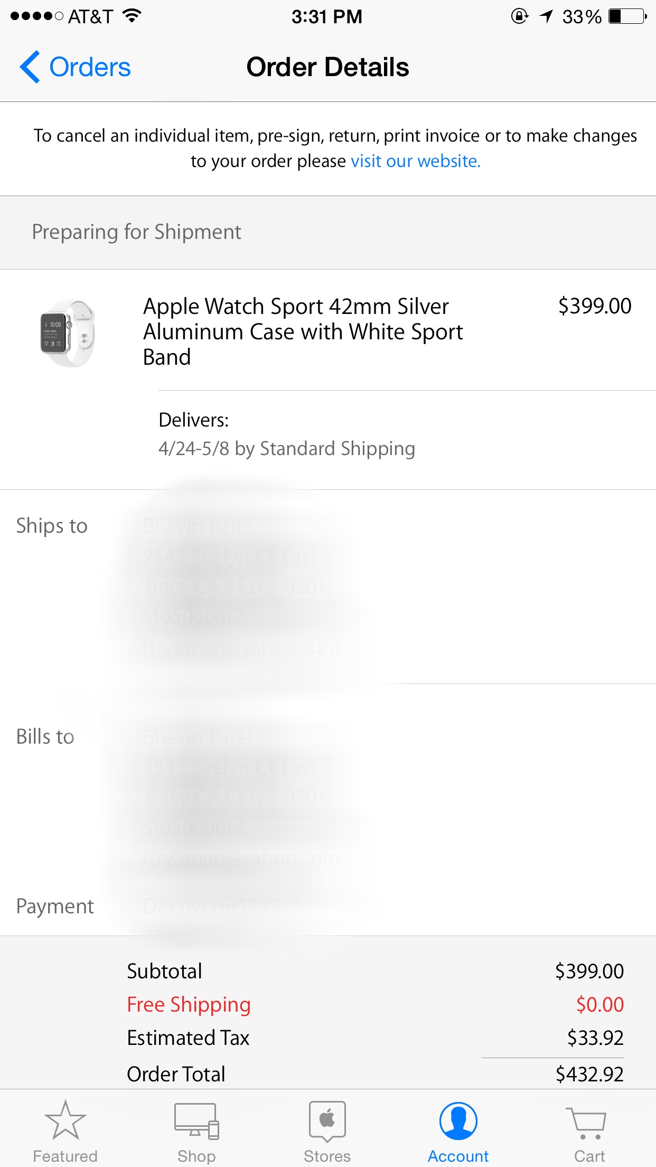Tap the Free Shipping line item
Viewport: 656px width, 1167px height.
point(375,1005)
